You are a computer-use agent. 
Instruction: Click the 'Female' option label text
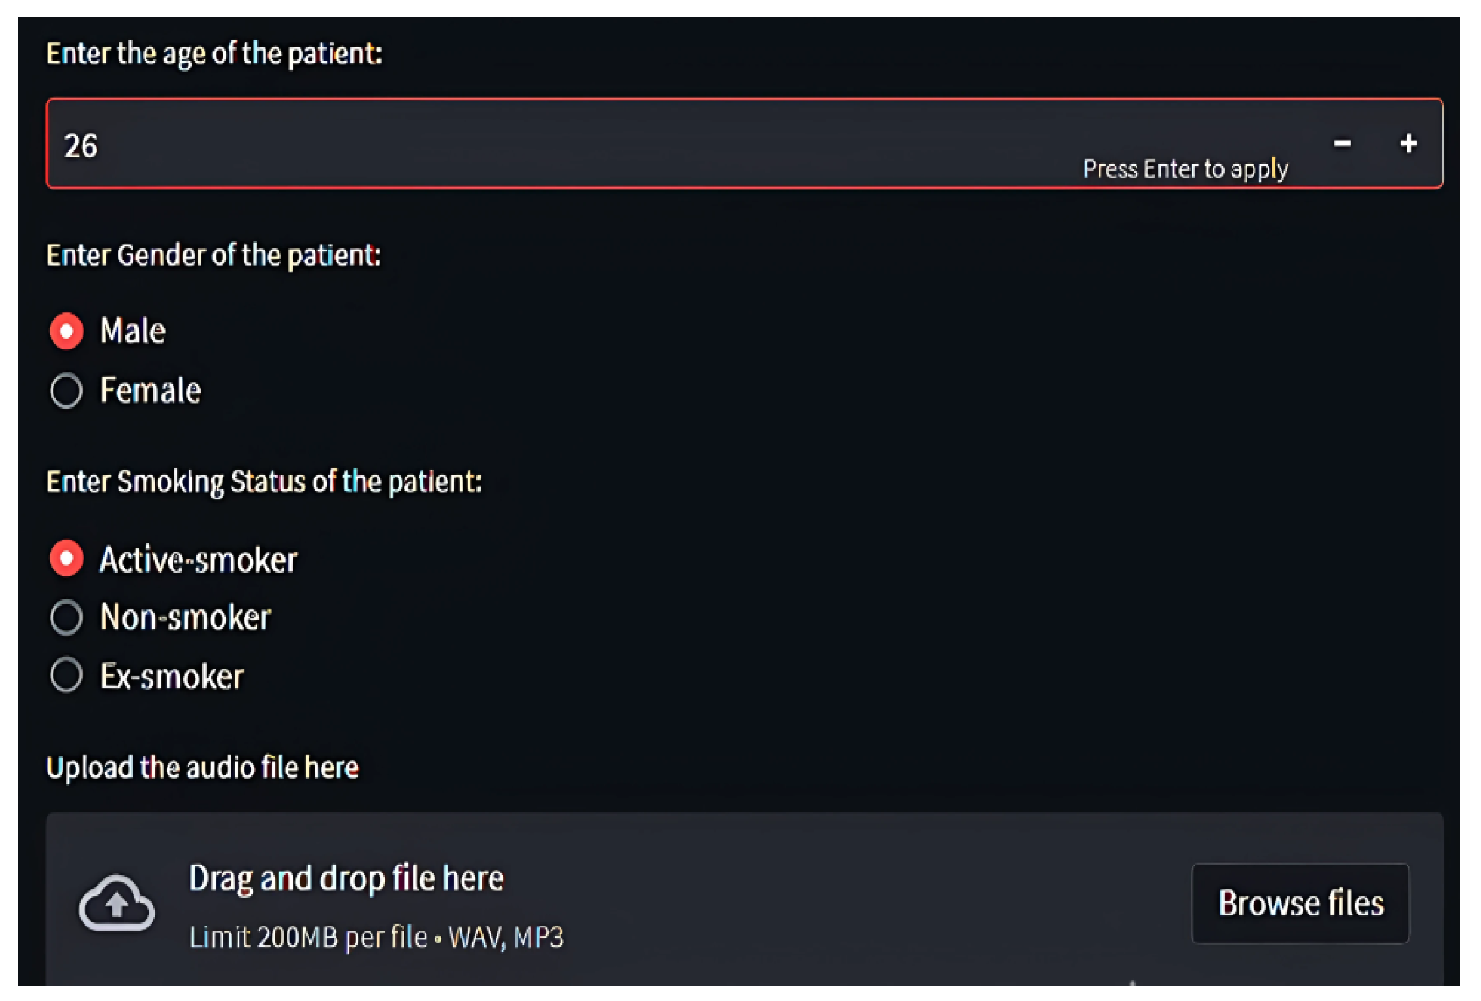150,391
